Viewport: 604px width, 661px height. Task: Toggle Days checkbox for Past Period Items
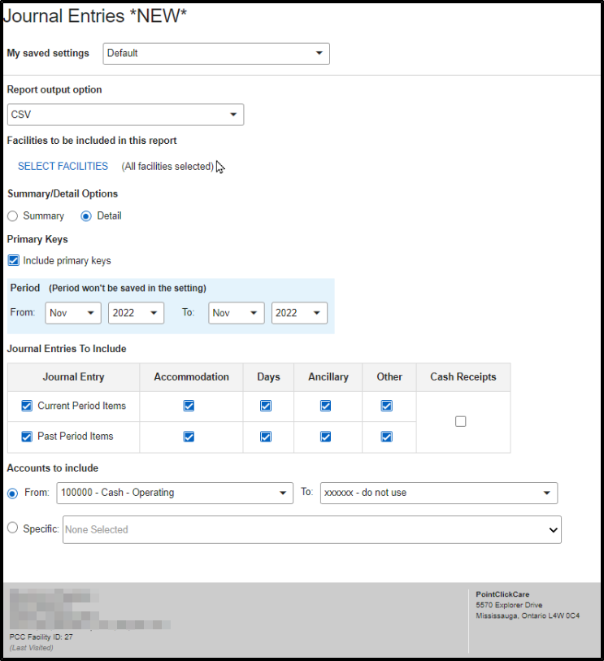point(266,437)
